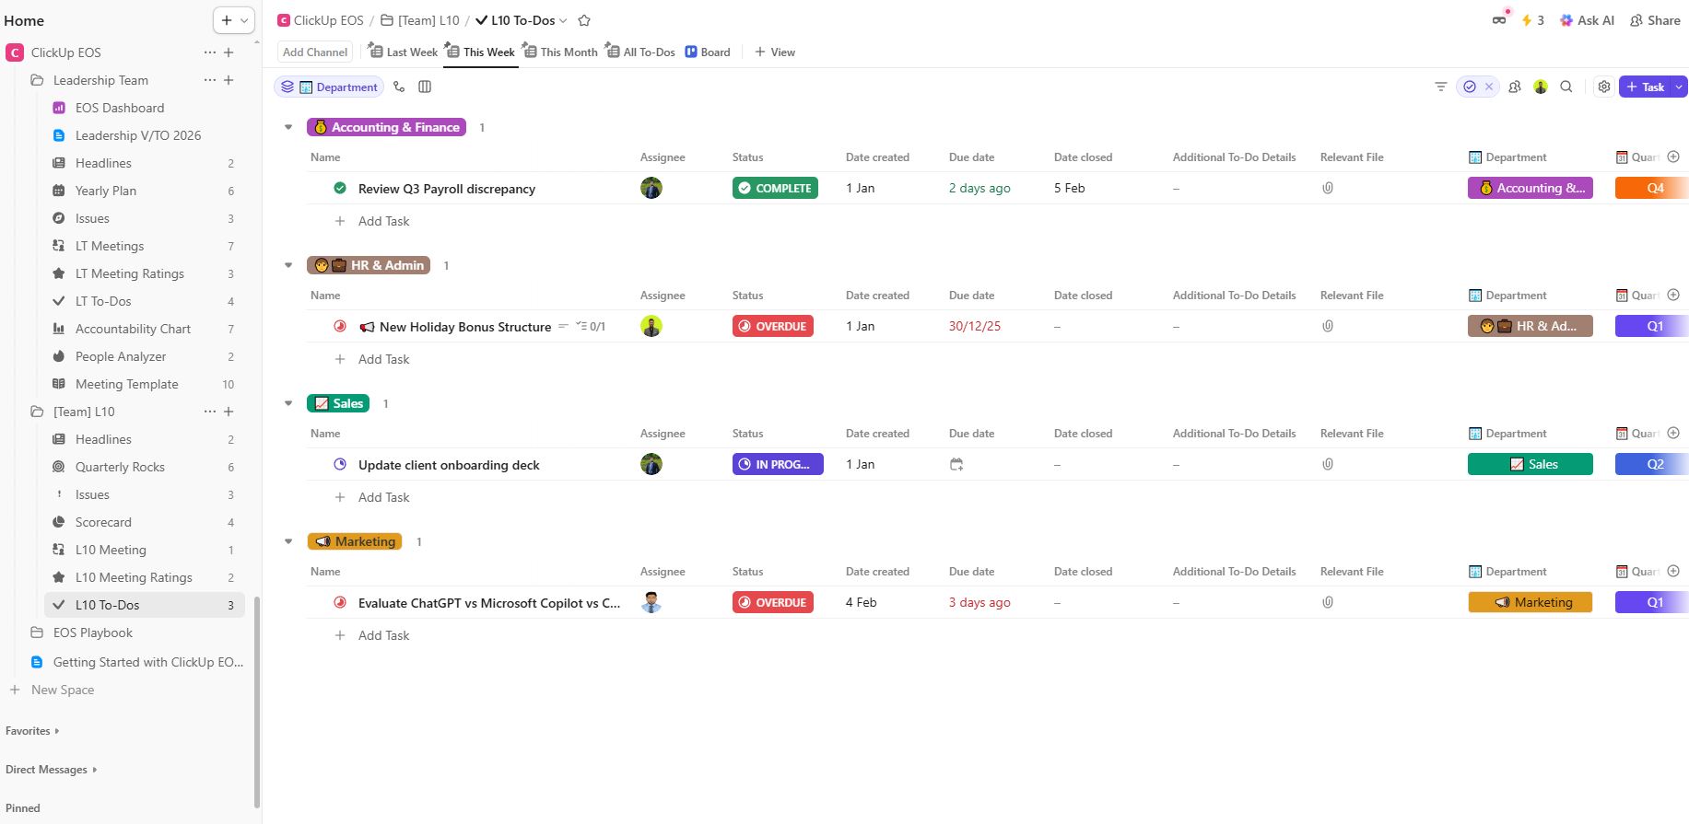
Task: Open Quarterly Rocks in the sidebar
Action: pyautogui.click(x=120, y=467)
